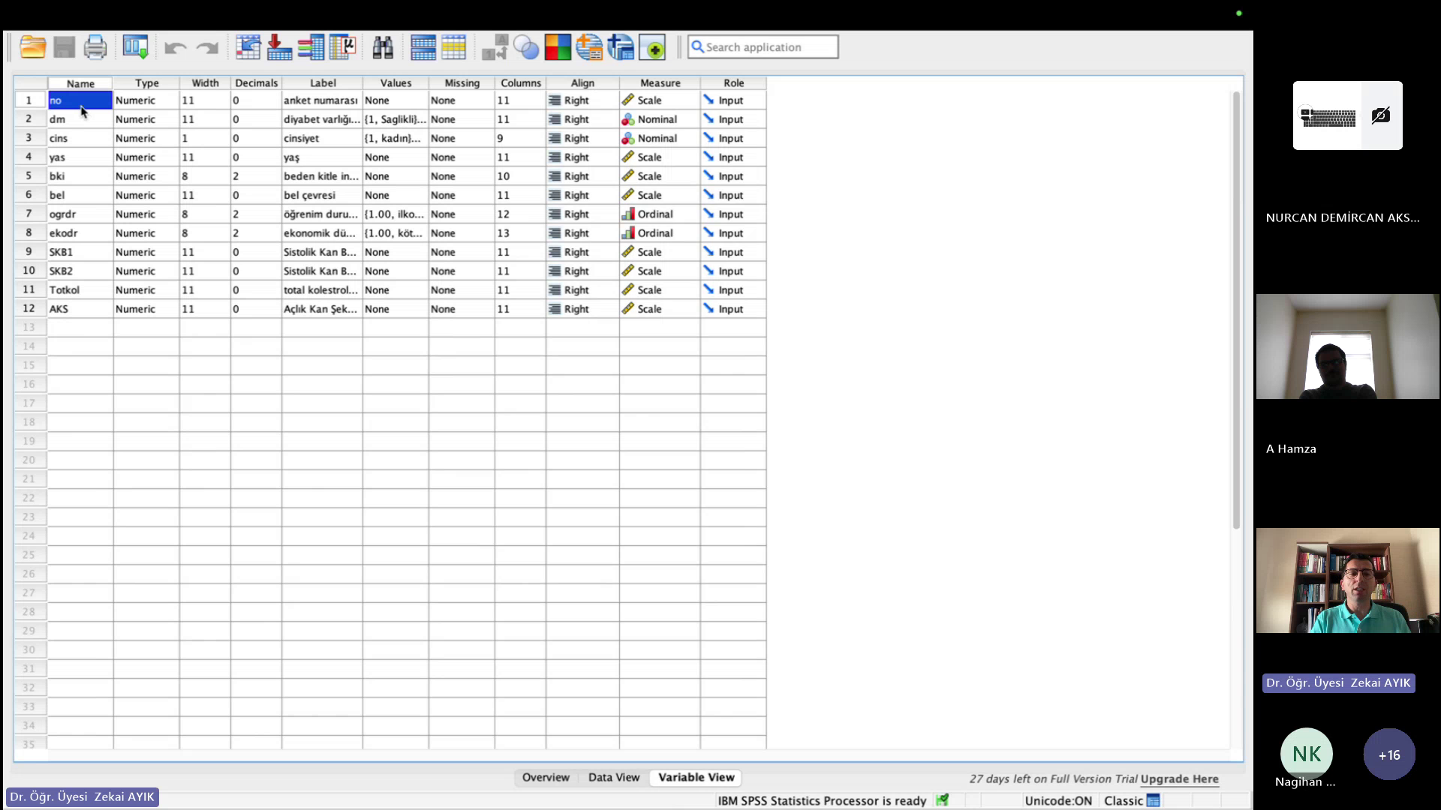
Task: Open the Role cell Input for yas
Action: [x=733, y=157]
